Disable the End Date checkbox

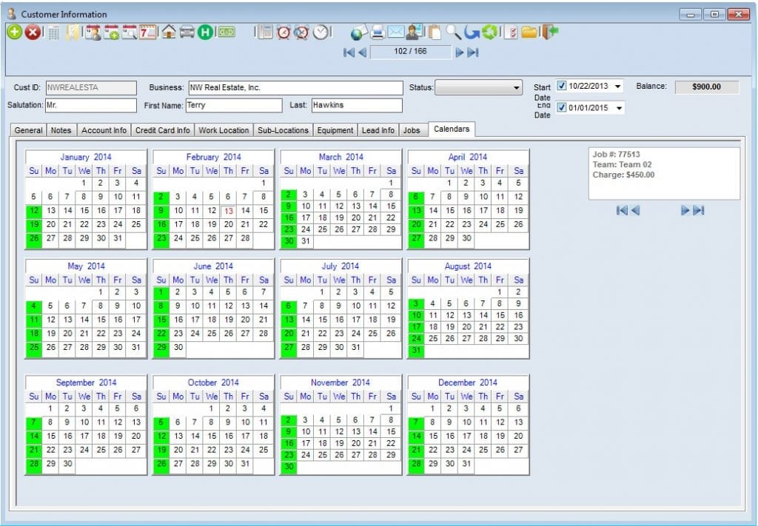tap(563, 107)
